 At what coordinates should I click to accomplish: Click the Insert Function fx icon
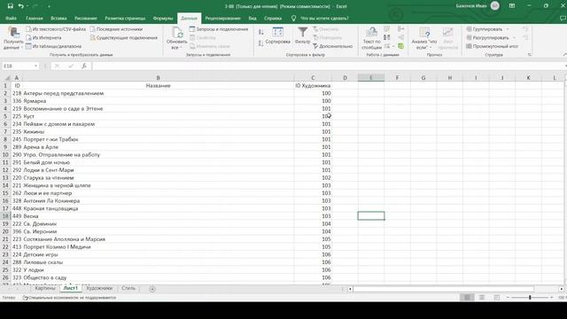(x=84, y=66)
